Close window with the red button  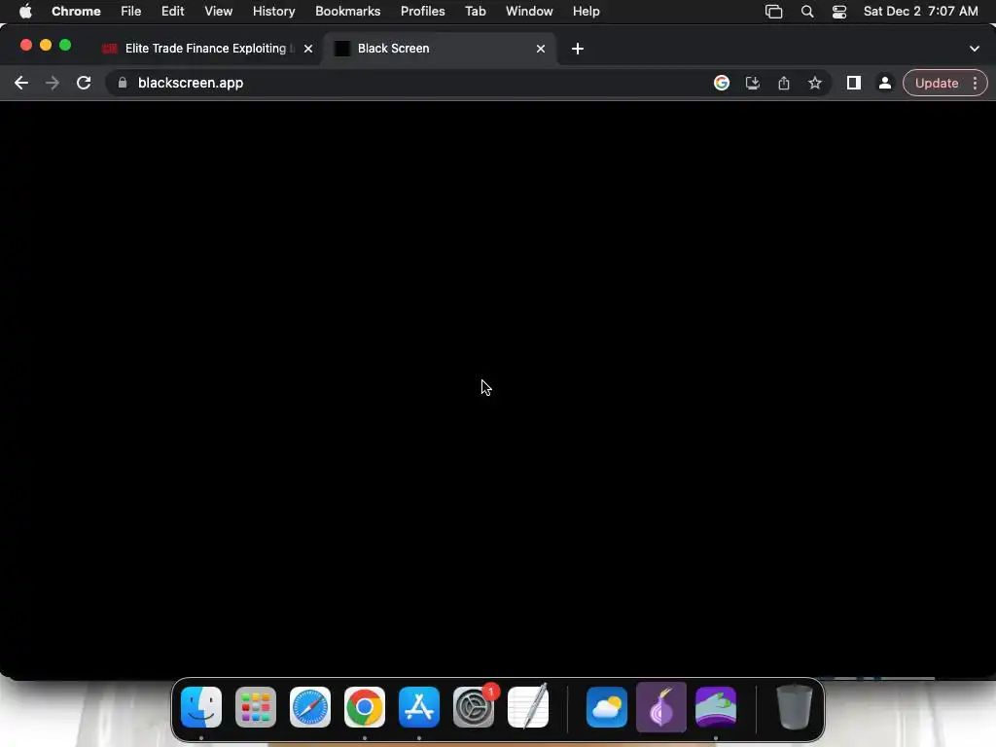(26, 45)
